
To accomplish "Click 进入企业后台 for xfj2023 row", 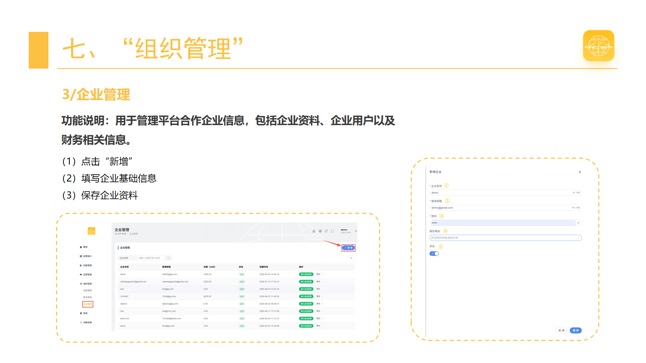I will coord(306,304).
